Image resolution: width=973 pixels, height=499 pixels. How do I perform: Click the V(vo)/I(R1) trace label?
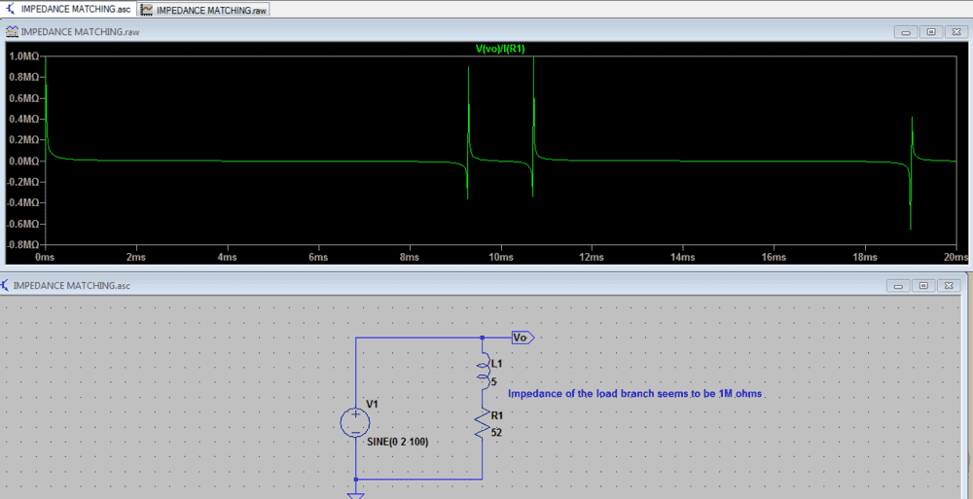tap(499, 49)
